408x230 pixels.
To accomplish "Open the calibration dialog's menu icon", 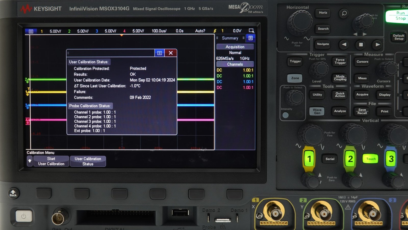I will (160, 53).
